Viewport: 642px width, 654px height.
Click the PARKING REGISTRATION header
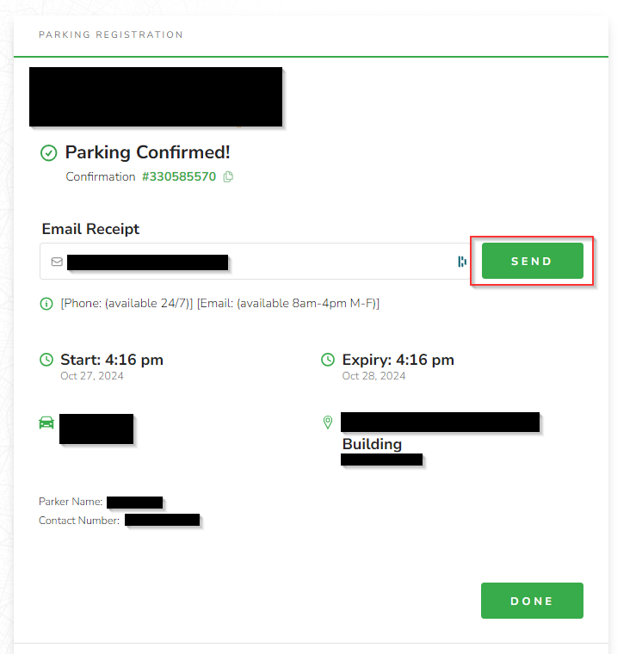pos(111,34)
